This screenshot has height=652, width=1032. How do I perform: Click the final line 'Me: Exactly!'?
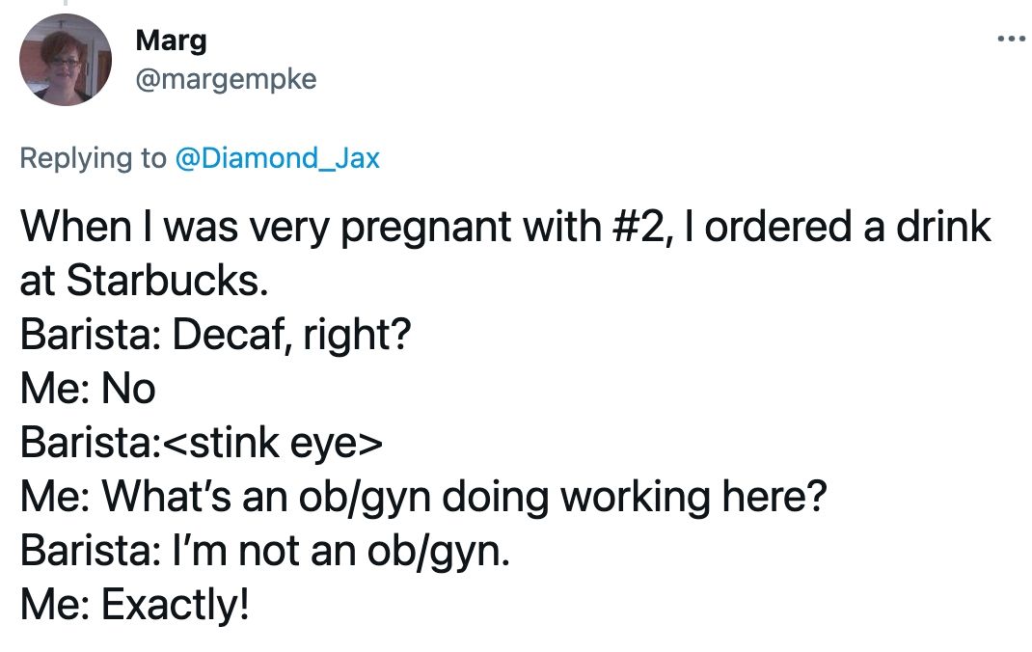tap(135, 605)
